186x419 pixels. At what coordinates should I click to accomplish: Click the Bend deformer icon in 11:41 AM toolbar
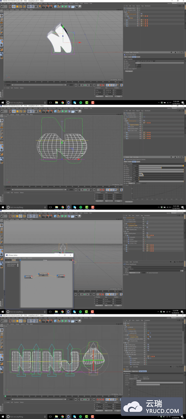[x=69, y=111]
